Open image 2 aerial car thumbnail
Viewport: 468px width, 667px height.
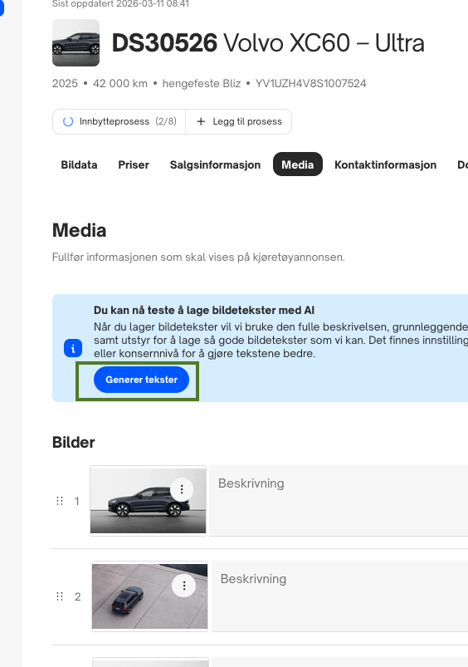[x=149, y=596]
